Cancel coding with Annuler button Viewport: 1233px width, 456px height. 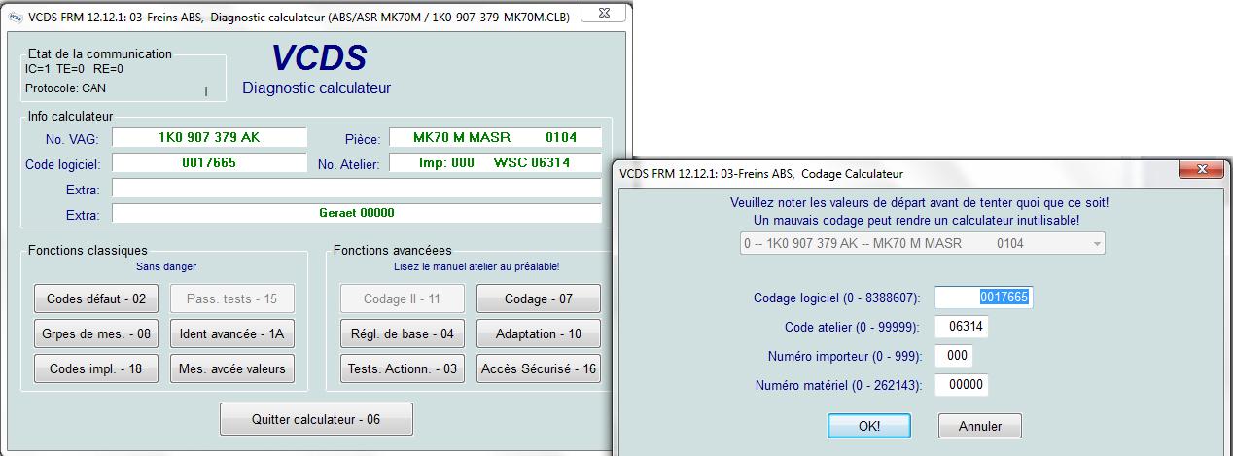(979, 425)
